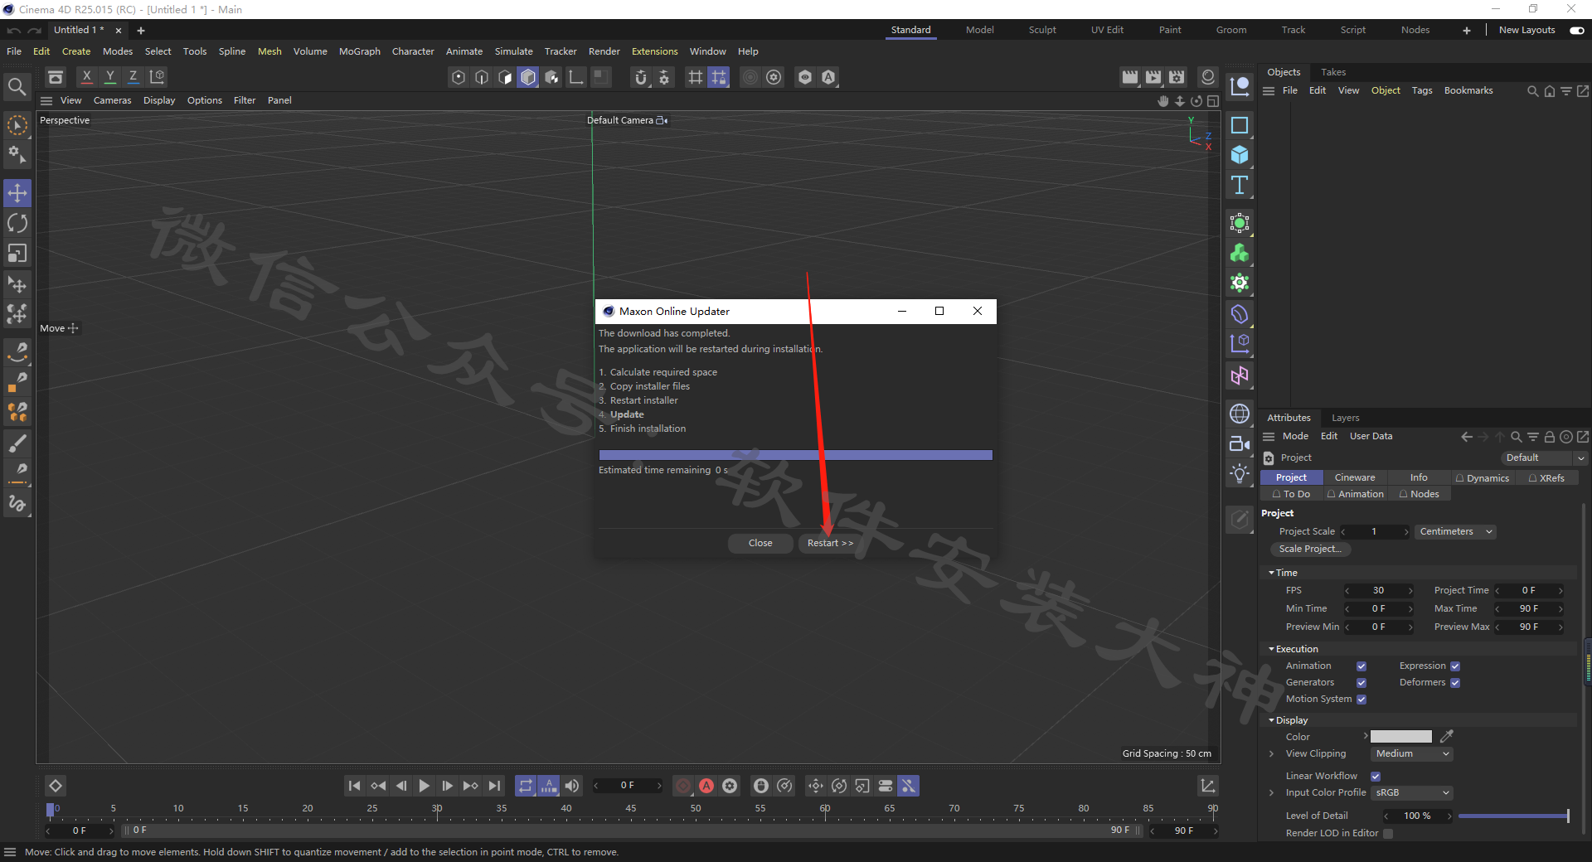Activate the Live Selection tool
The image size is (1592, 862).
click(x=17, y=126)
